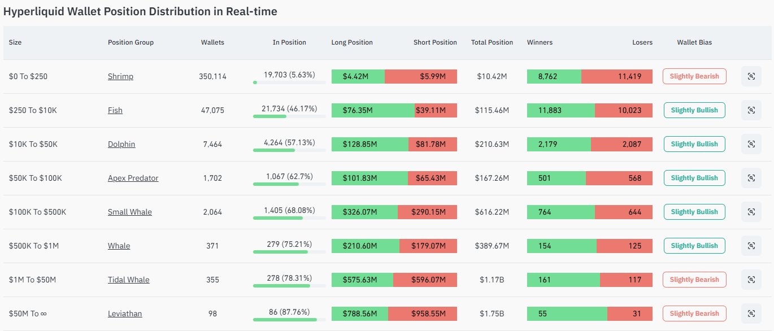Select the Tidal Whale group link

(x=128, y=280)
